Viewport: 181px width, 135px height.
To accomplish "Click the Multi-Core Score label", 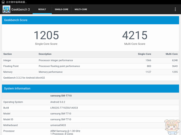I will tap(135, 44).
